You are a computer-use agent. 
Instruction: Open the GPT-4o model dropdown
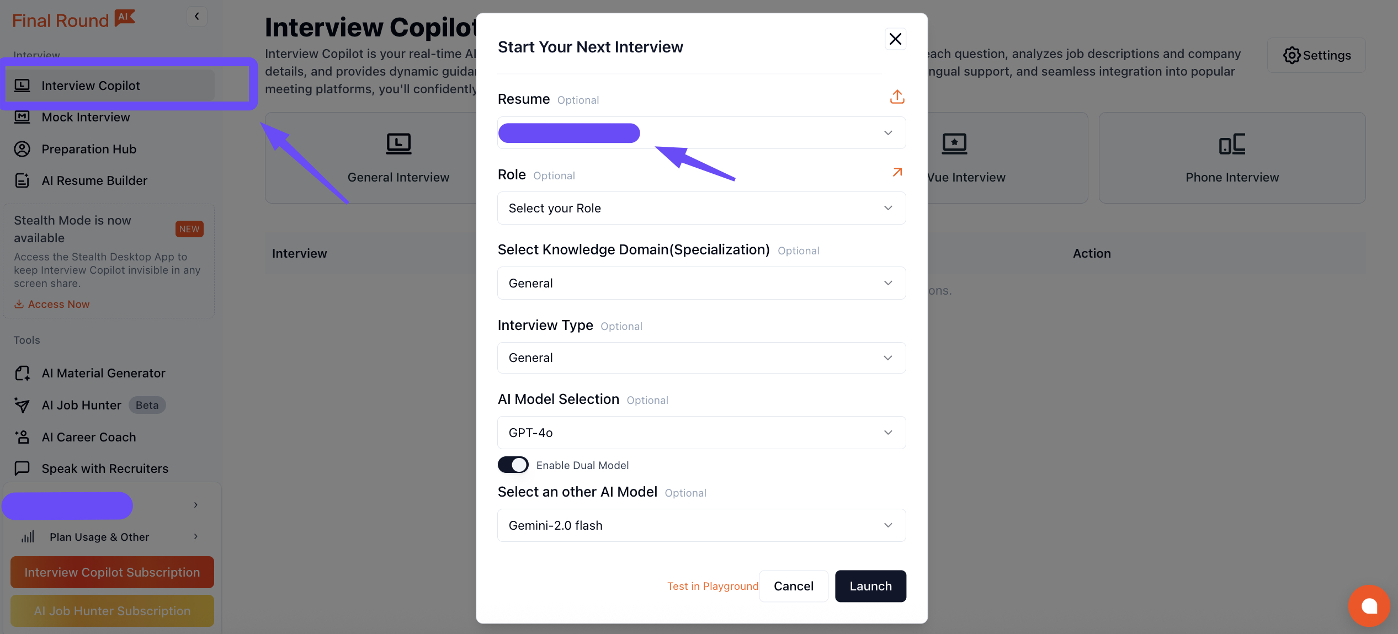point(701,433)
